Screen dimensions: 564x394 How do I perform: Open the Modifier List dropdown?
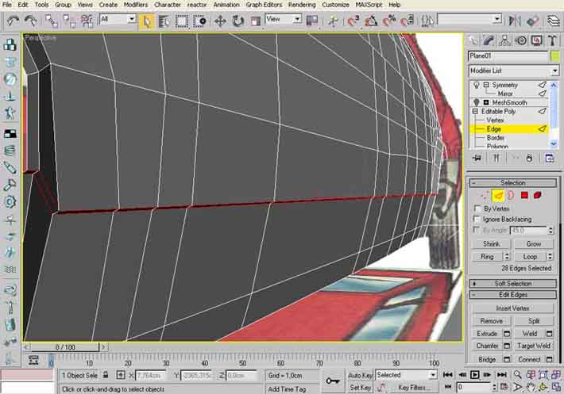[512, 71]
